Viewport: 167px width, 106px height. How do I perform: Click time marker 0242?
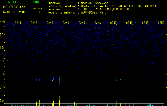[x=34, y=23]
